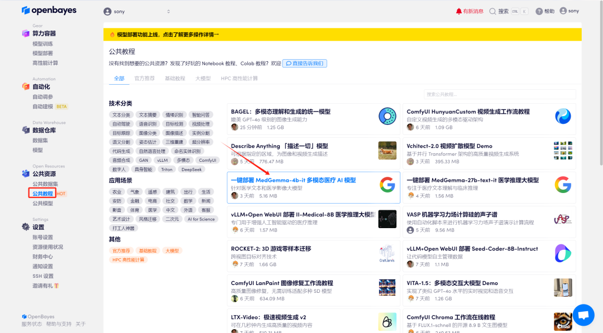603x333 pixels.
Task: Filter by the AI for Science tag
Action: [201, 219]
